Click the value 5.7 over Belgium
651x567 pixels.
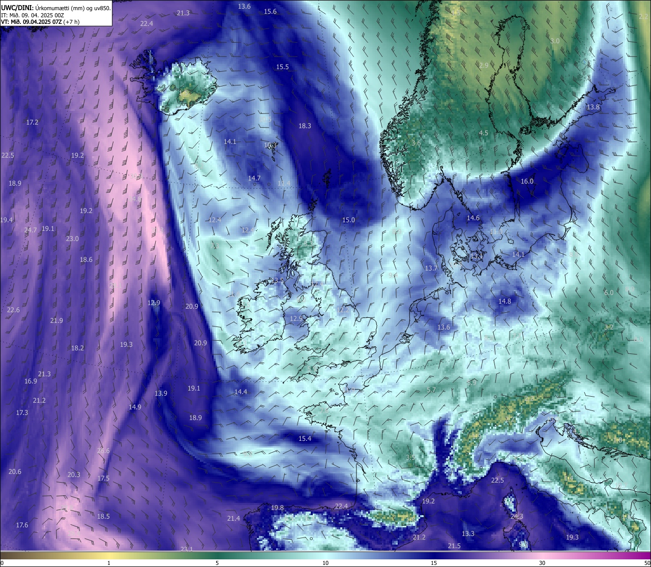click(431, 390)
